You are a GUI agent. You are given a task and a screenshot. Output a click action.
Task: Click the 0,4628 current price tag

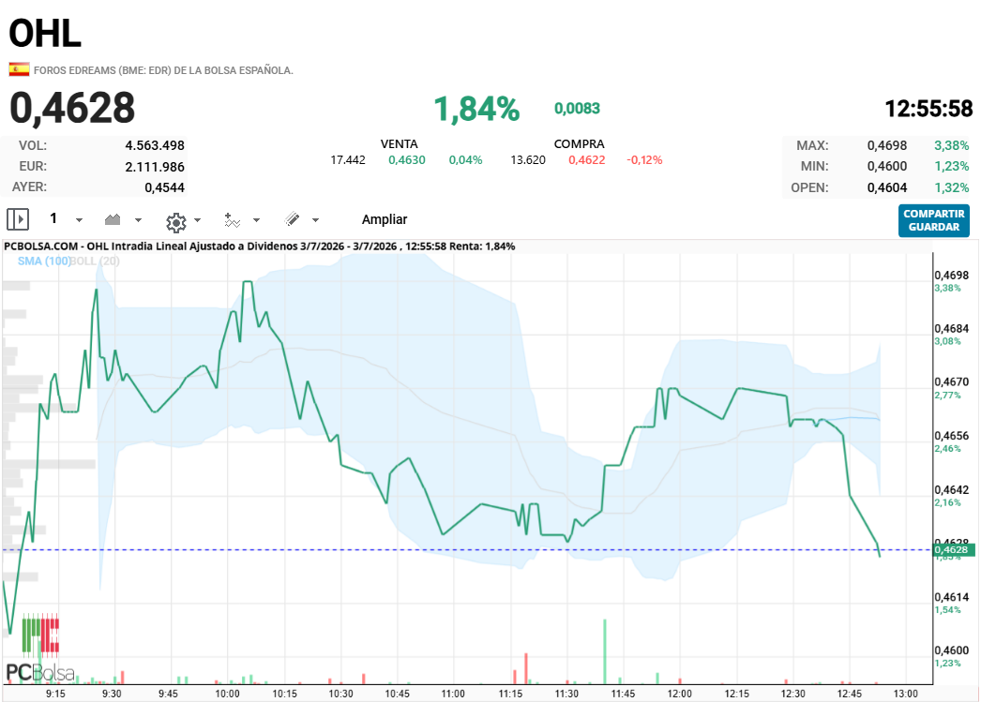pyautogui.click(x=954, y=550)
